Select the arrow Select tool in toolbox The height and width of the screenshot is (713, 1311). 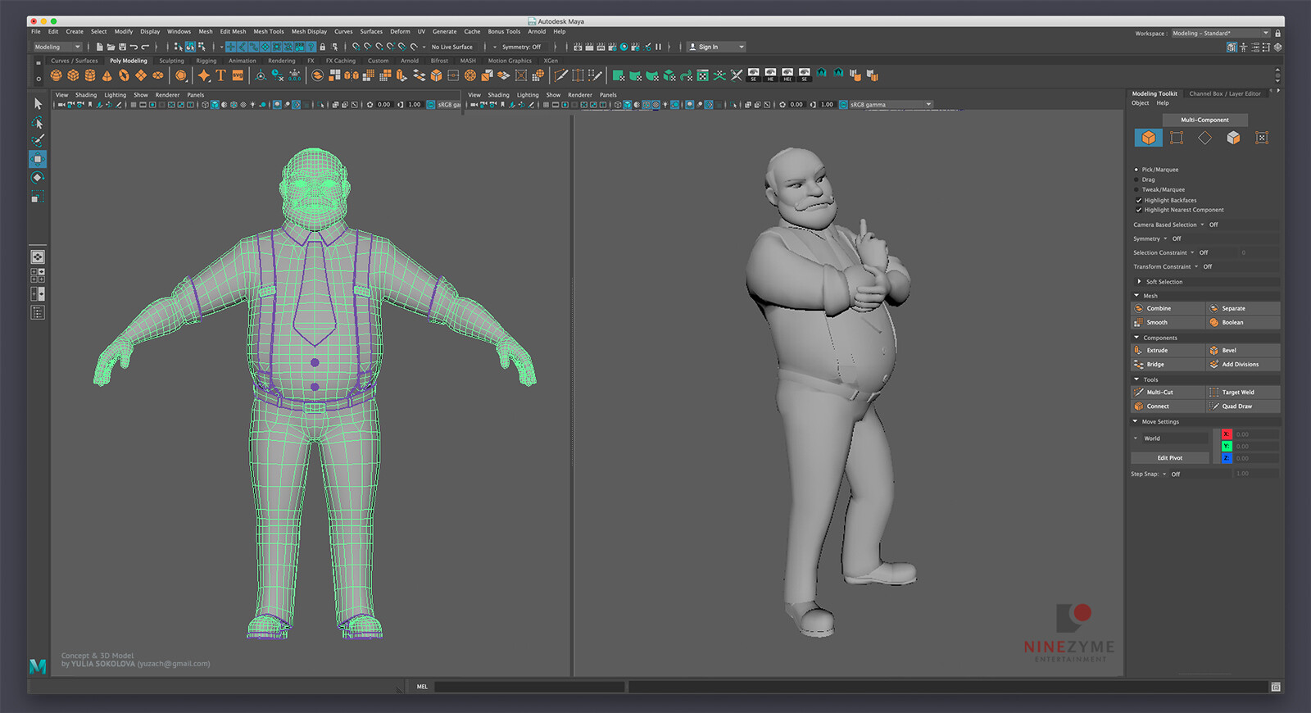(x=38, y=103)
